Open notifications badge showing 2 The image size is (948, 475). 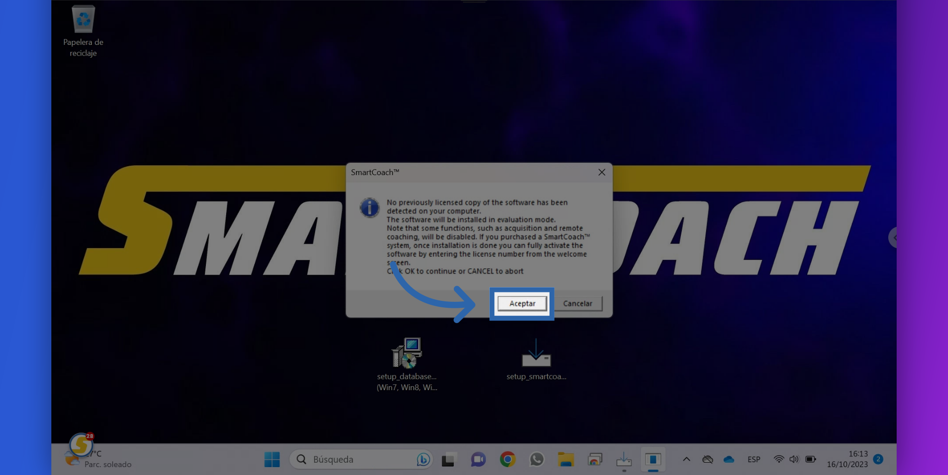[x=878, y=459]
